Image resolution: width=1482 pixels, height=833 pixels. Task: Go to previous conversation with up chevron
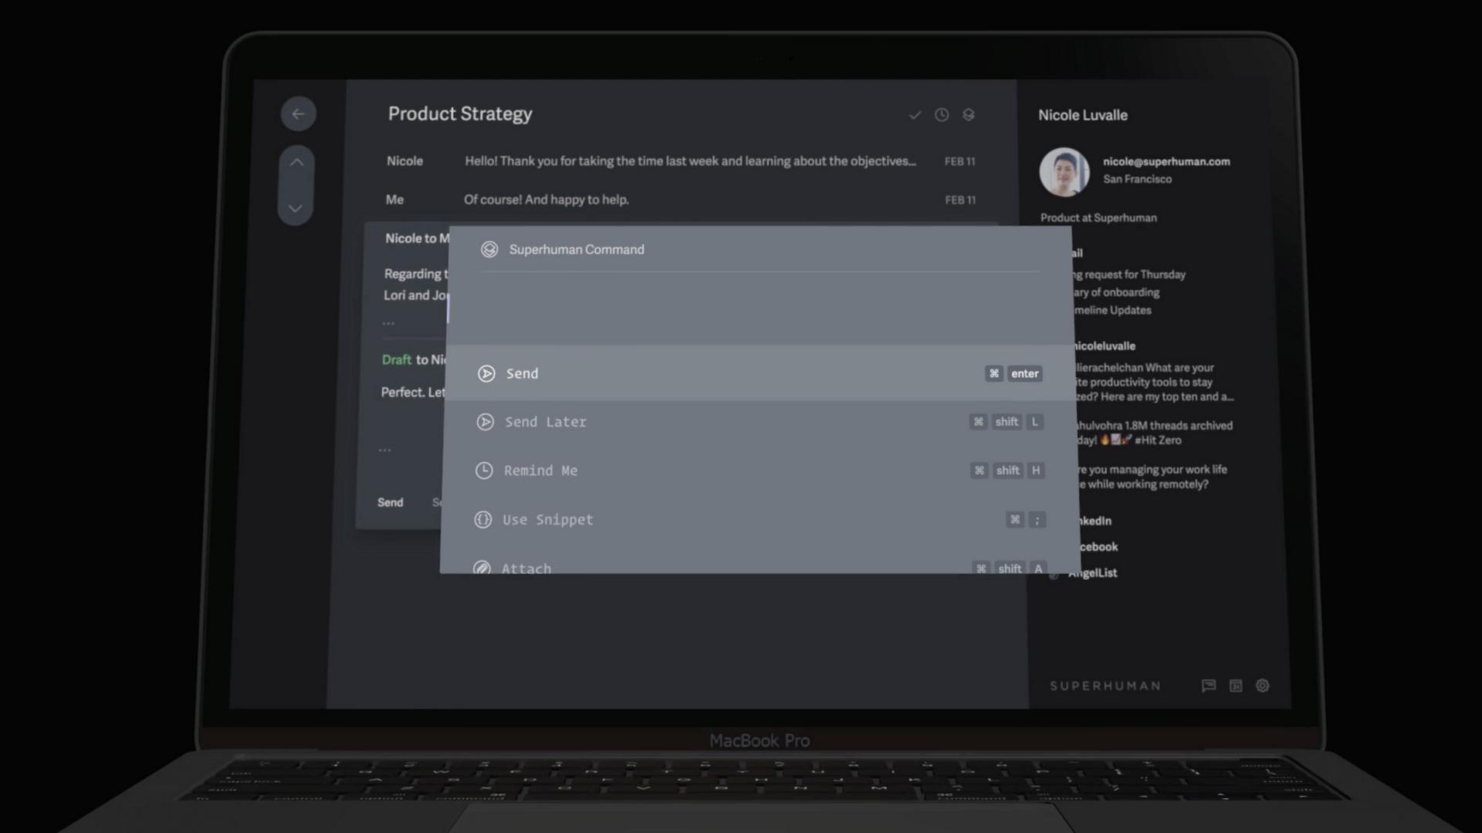click(x=296, y=163)
